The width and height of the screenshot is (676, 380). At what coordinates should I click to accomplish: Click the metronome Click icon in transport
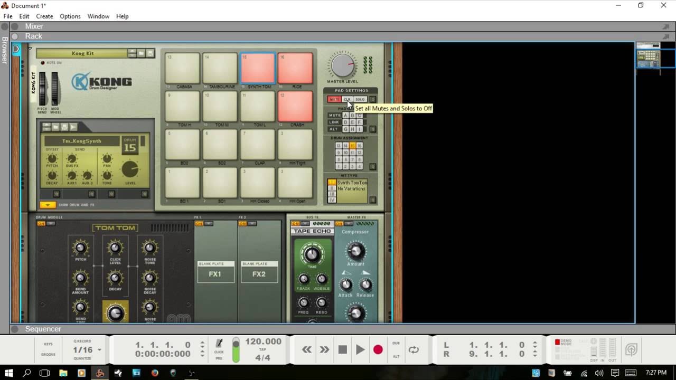[219, 343]
